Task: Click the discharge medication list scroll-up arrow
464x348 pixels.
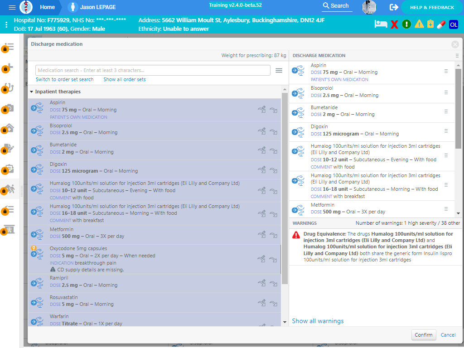Action: (458, 65)
